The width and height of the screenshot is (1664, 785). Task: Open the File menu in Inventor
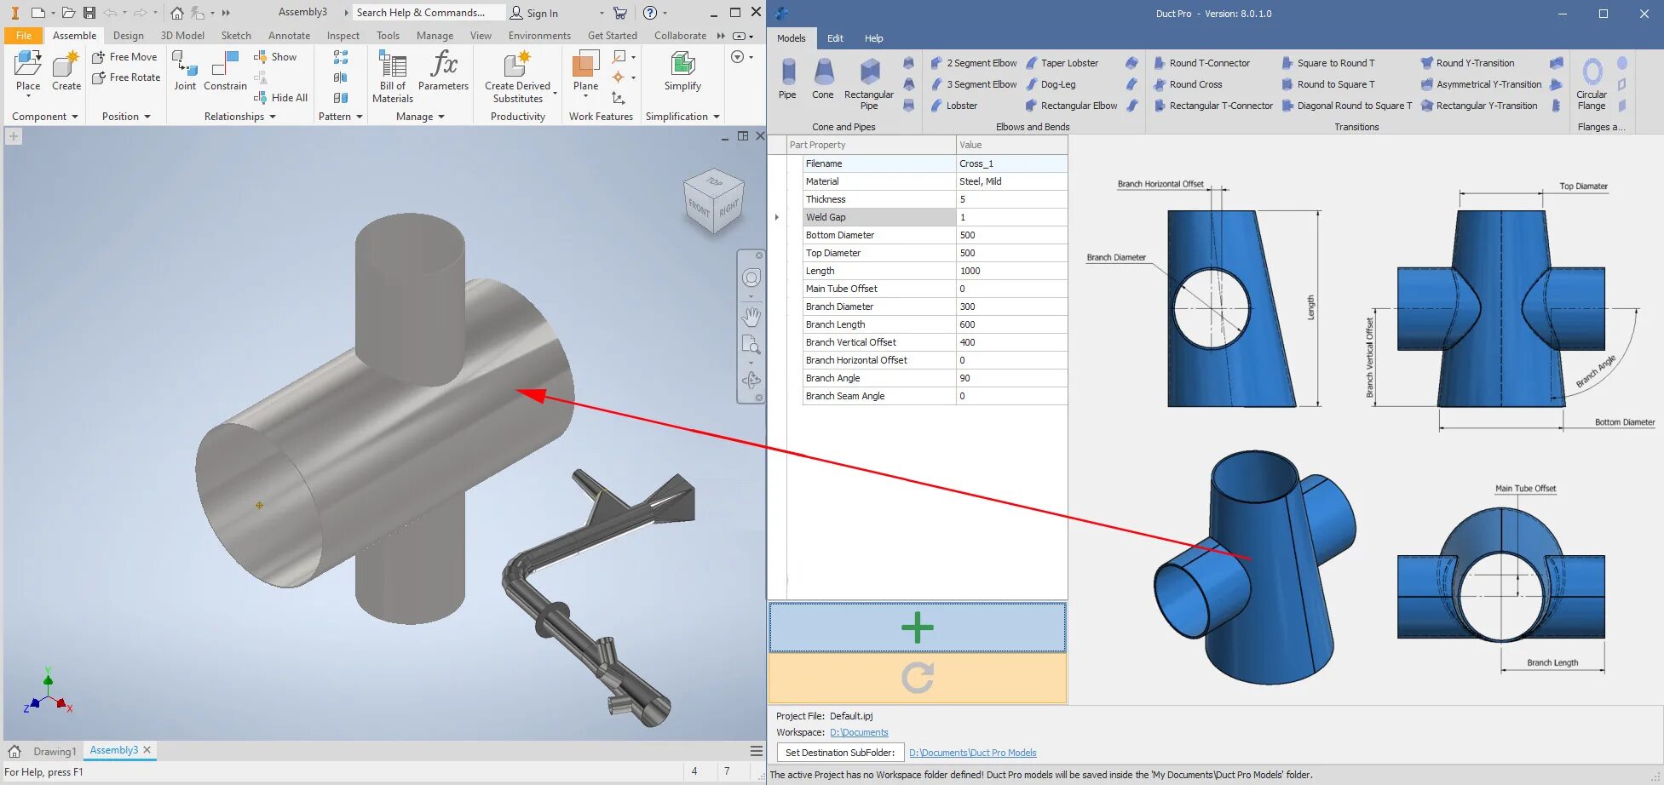coord(23,36)
